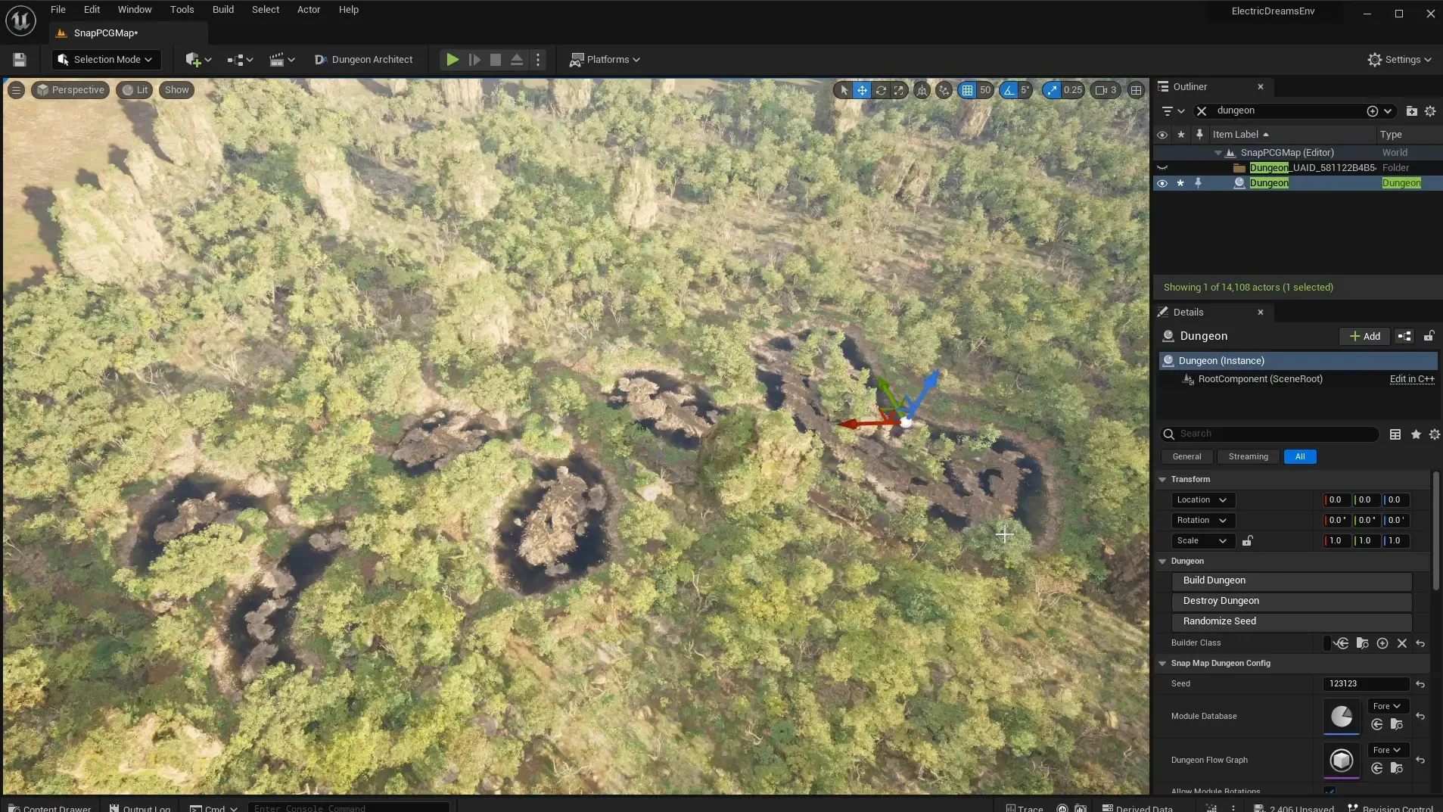Viewport: 1443px width, 812px height.
Task: Open the Selection Mode dropdown
Action: click(x=105, y=60)
